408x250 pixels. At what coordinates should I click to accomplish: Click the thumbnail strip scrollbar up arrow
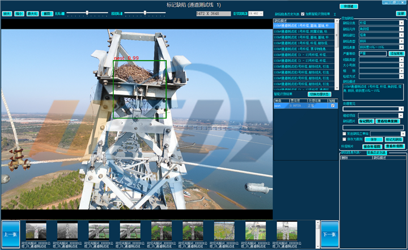point(318,222)
